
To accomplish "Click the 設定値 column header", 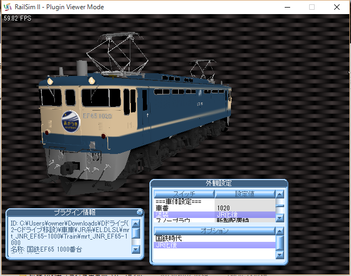I will point(245,194).
